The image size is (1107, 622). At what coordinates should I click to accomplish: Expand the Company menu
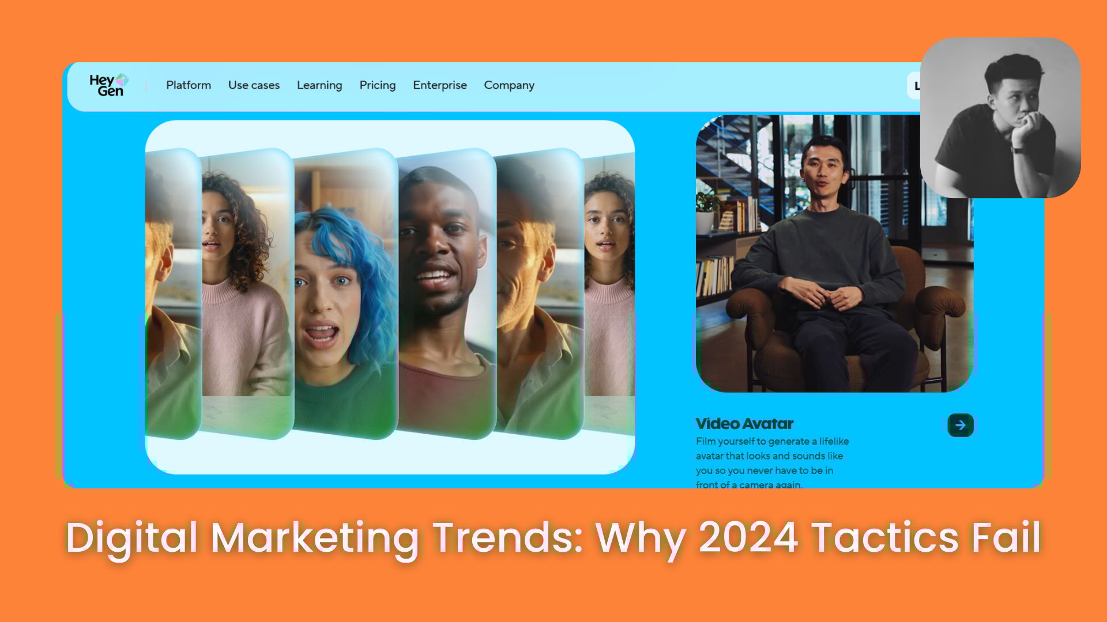click(x=509, y=85)
